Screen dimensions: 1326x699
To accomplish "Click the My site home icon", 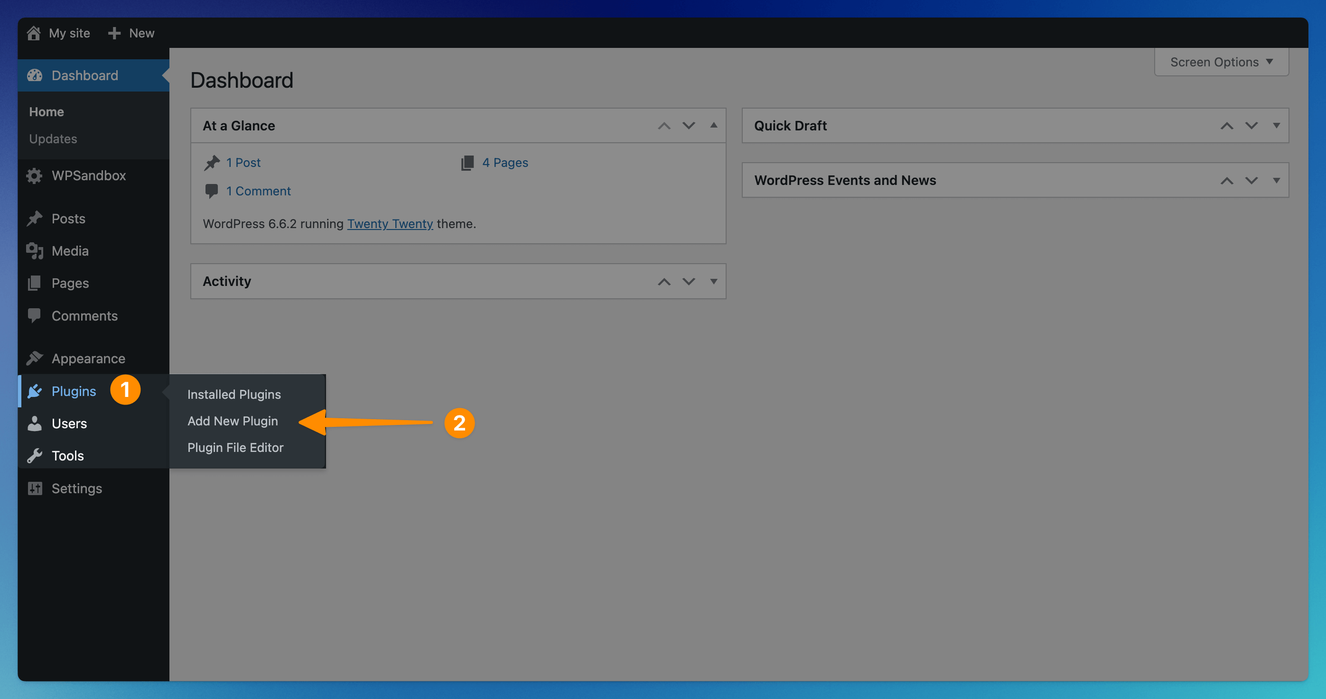I will pyautogui.click(x=34, y=33).
